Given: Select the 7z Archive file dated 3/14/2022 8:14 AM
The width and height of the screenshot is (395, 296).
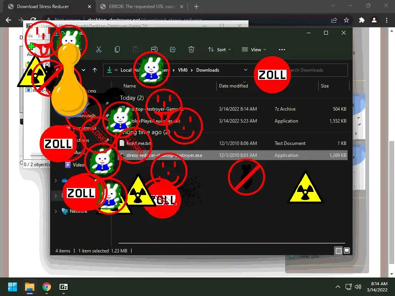Looking at the screenshot, I should coord(233,109).
